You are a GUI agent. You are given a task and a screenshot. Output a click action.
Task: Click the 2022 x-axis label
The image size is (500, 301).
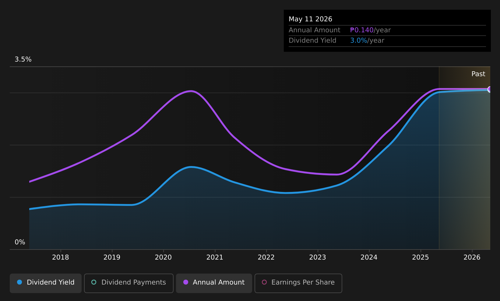266,257
